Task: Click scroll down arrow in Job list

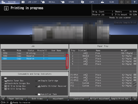Action: coord(67,69)
